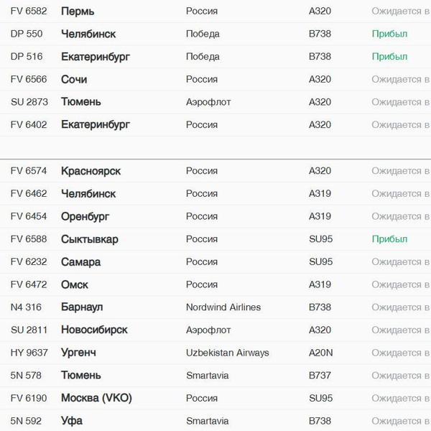This screenshot has width=431, height=431.
Task: Click the Сыктывкар city name
Action: 90,239
